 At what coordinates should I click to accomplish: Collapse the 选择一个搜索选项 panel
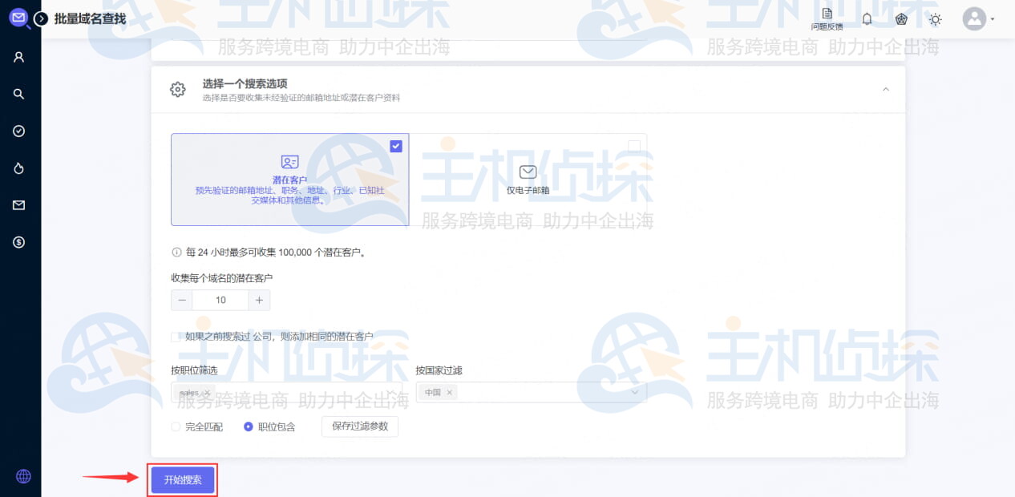[885, 91]
